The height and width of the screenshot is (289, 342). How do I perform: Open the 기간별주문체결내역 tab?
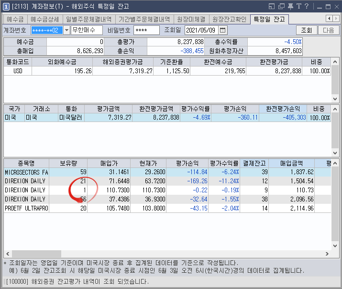point(144,20)
